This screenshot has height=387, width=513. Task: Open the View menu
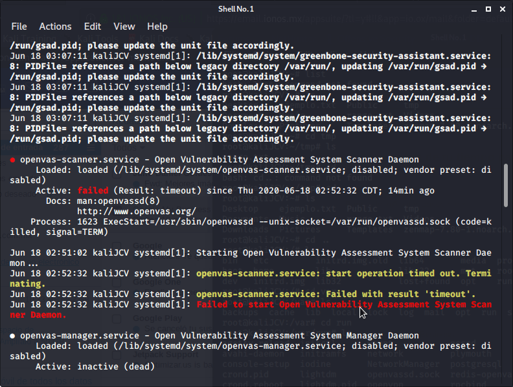(124, 27)
